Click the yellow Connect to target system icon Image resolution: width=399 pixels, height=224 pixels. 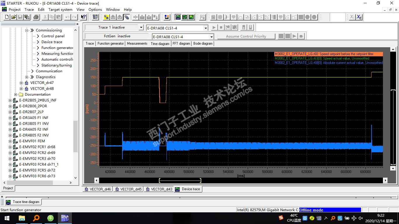pos(106,17)
